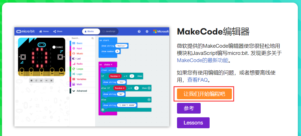Screen dimensions: 301x136
Task: Select the Basic category in toolbox
Action: [79, 43]
